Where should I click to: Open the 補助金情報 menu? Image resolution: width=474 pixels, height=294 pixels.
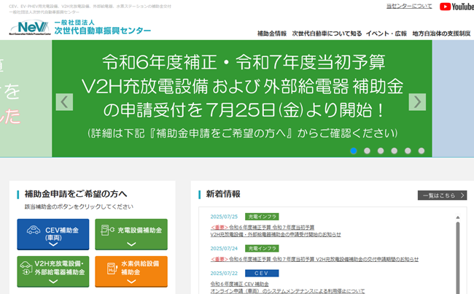click(x=271, y=34)
